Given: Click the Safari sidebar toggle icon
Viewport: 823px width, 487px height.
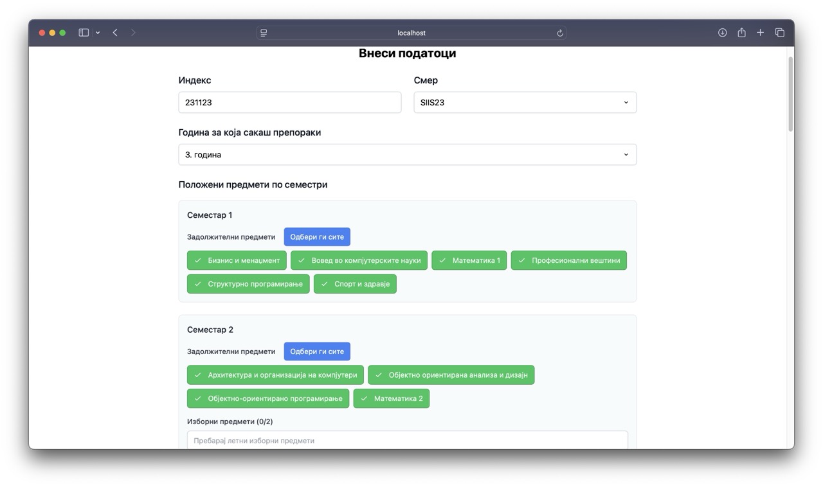Looking at the screenshot, I should coord(84,33).
